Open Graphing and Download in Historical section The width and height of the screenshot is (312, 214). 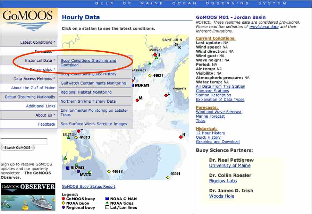pyautogui.click(x=218, y=142)
